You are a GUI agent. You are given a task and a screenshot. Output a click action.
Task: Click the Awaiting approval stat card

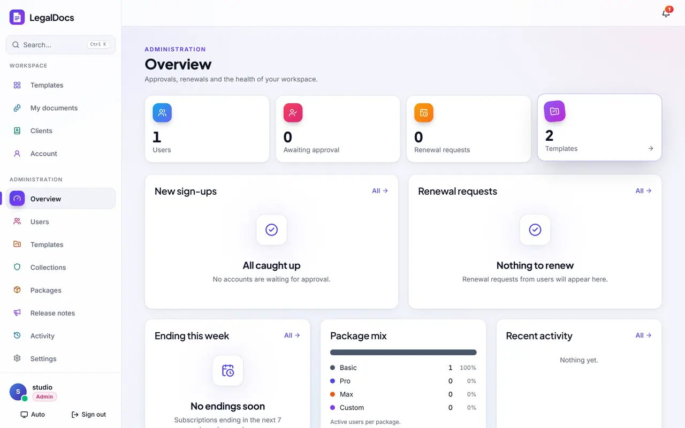click(338, 129)
